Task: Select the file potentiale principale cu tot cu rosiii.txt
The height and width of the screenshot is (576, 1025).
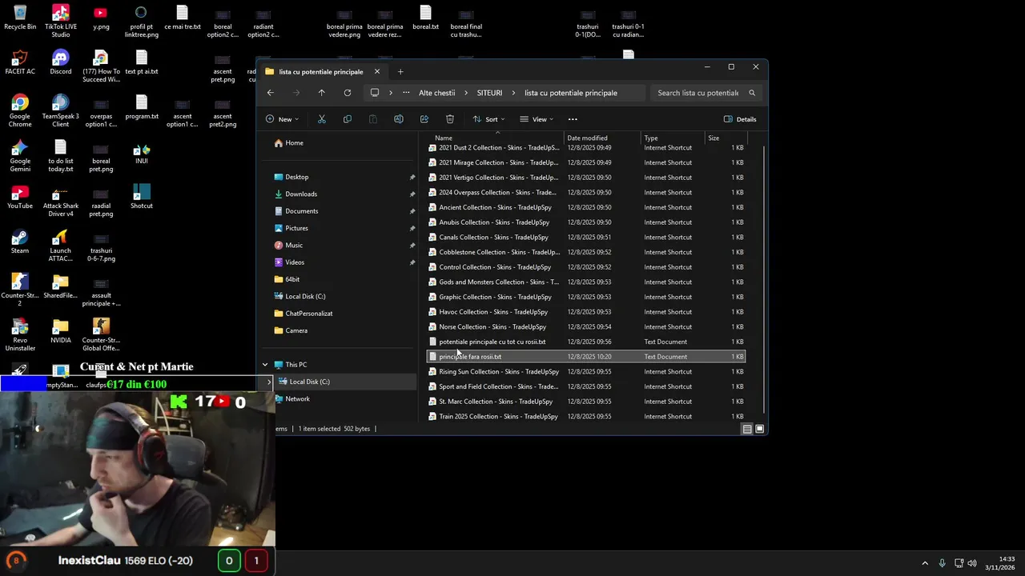Action: (x=586, y=342)
